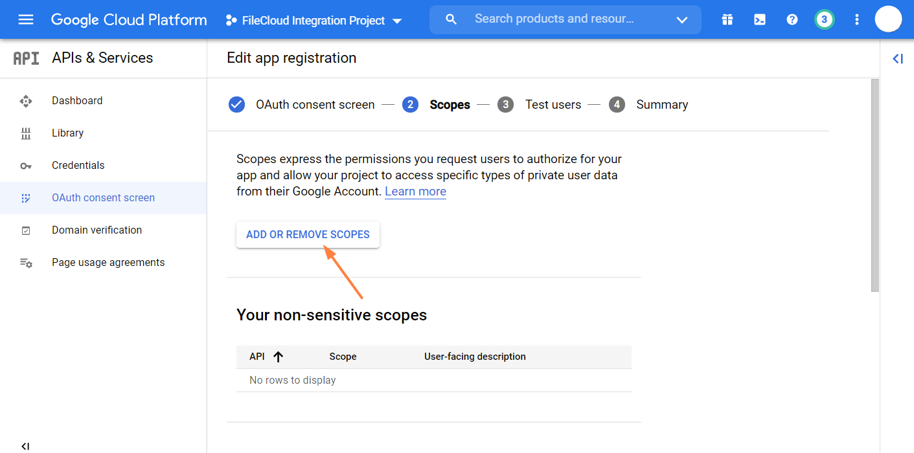Open the help question mark icon
This screenshot has height=453, width=914.
[792, 20]
